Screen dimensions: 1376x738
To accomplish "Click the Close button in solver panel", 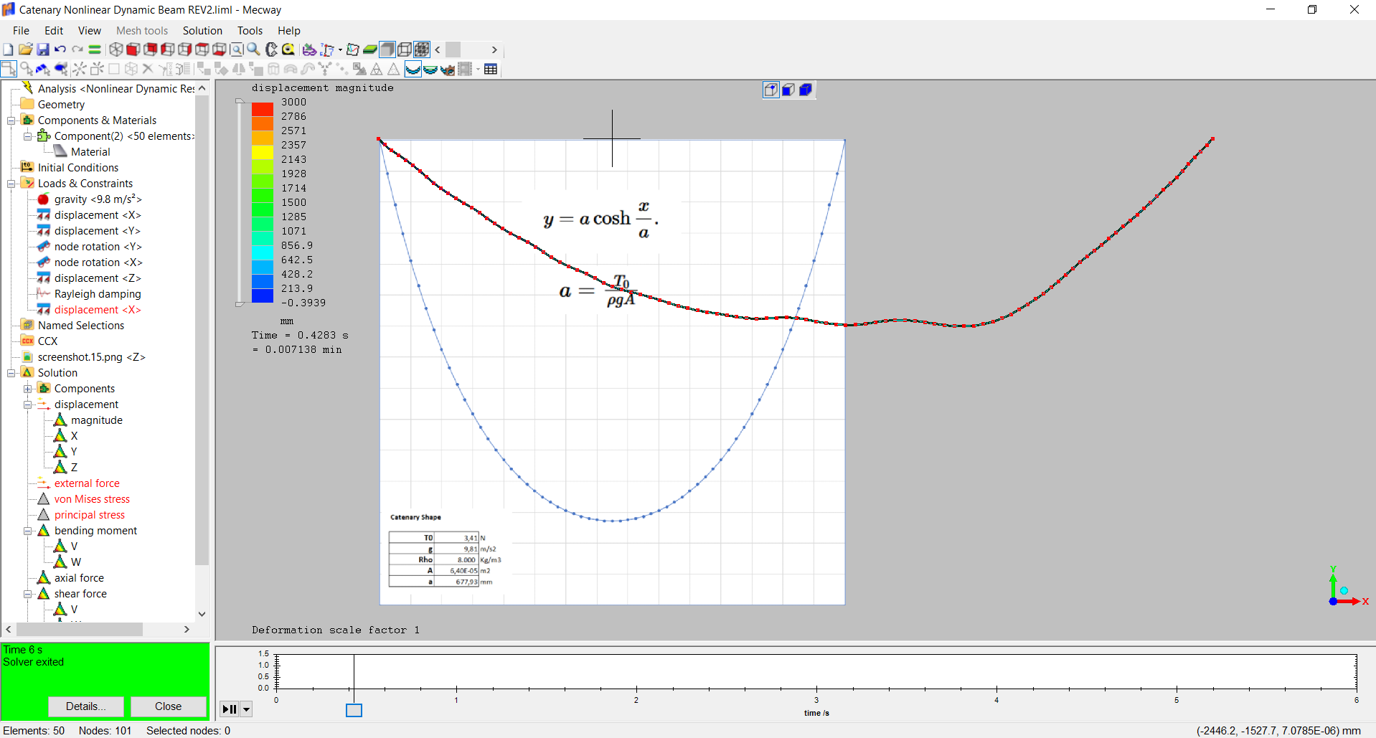I will point(169,706).
